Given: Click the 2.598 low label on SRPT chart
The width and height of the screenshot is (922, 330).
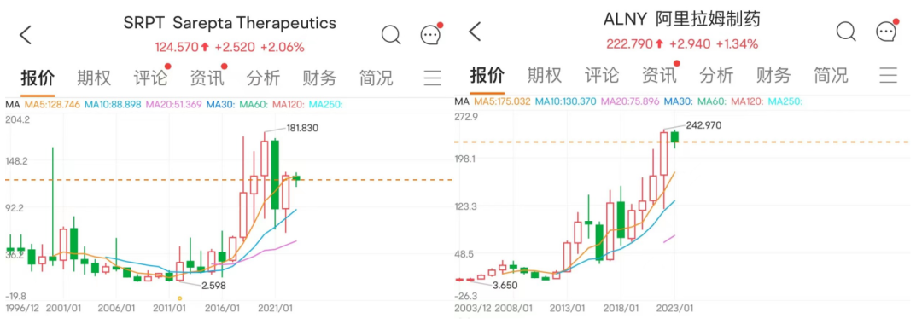Looking at the screenshot, I should (x=213, y=286).
